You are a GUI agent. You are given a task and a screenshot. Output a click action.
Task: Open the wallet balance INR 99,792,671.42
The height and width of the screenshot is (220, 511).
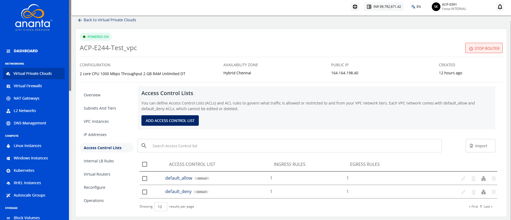(x=384, y=7)
